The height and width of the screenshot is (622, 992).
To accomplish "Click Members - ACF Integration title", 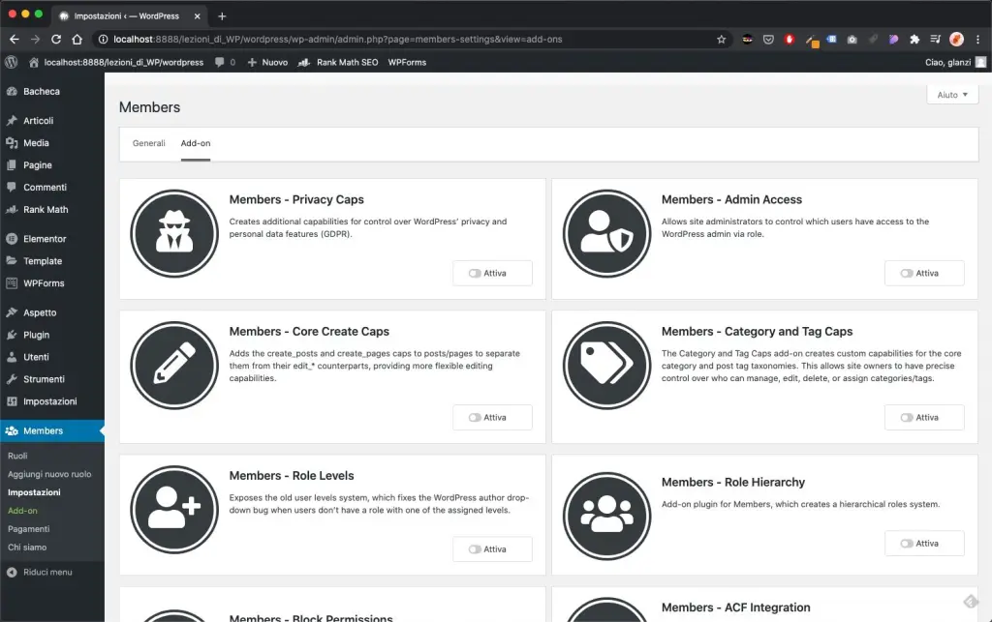I will click(736, 607).
